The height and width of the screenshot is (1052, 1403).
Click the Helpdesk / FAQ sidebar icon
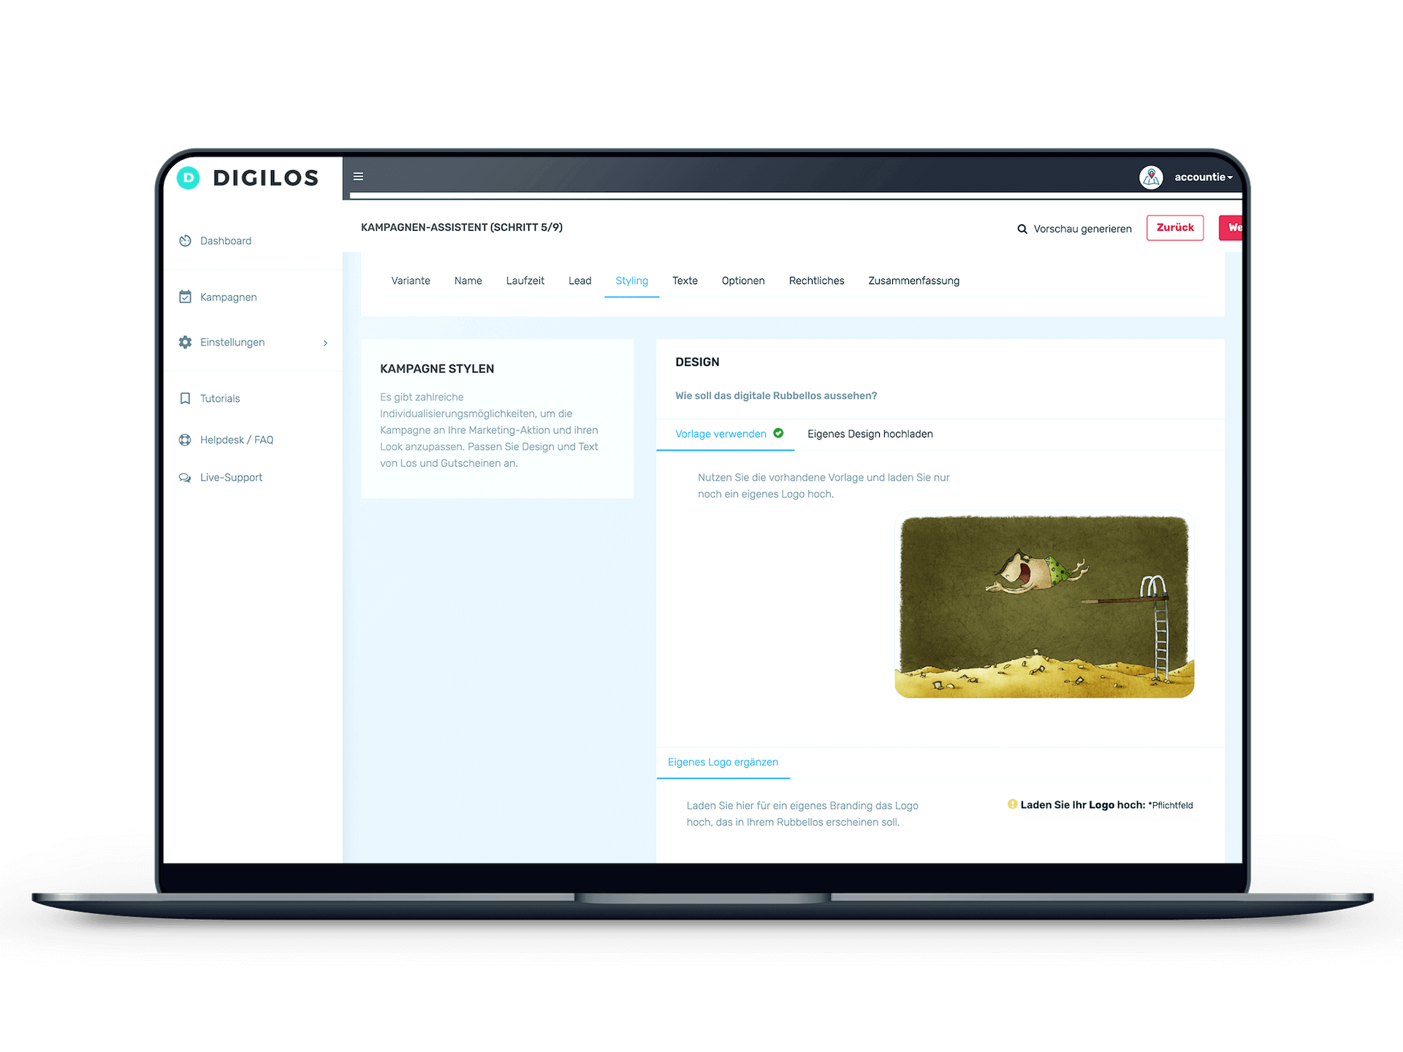coord(184,441)
